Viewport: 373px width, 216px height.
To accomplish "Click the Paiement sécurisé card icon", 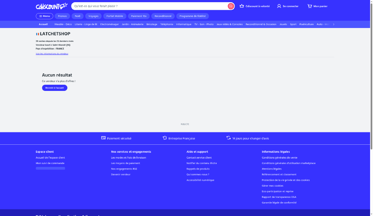I will coord(103,138).
